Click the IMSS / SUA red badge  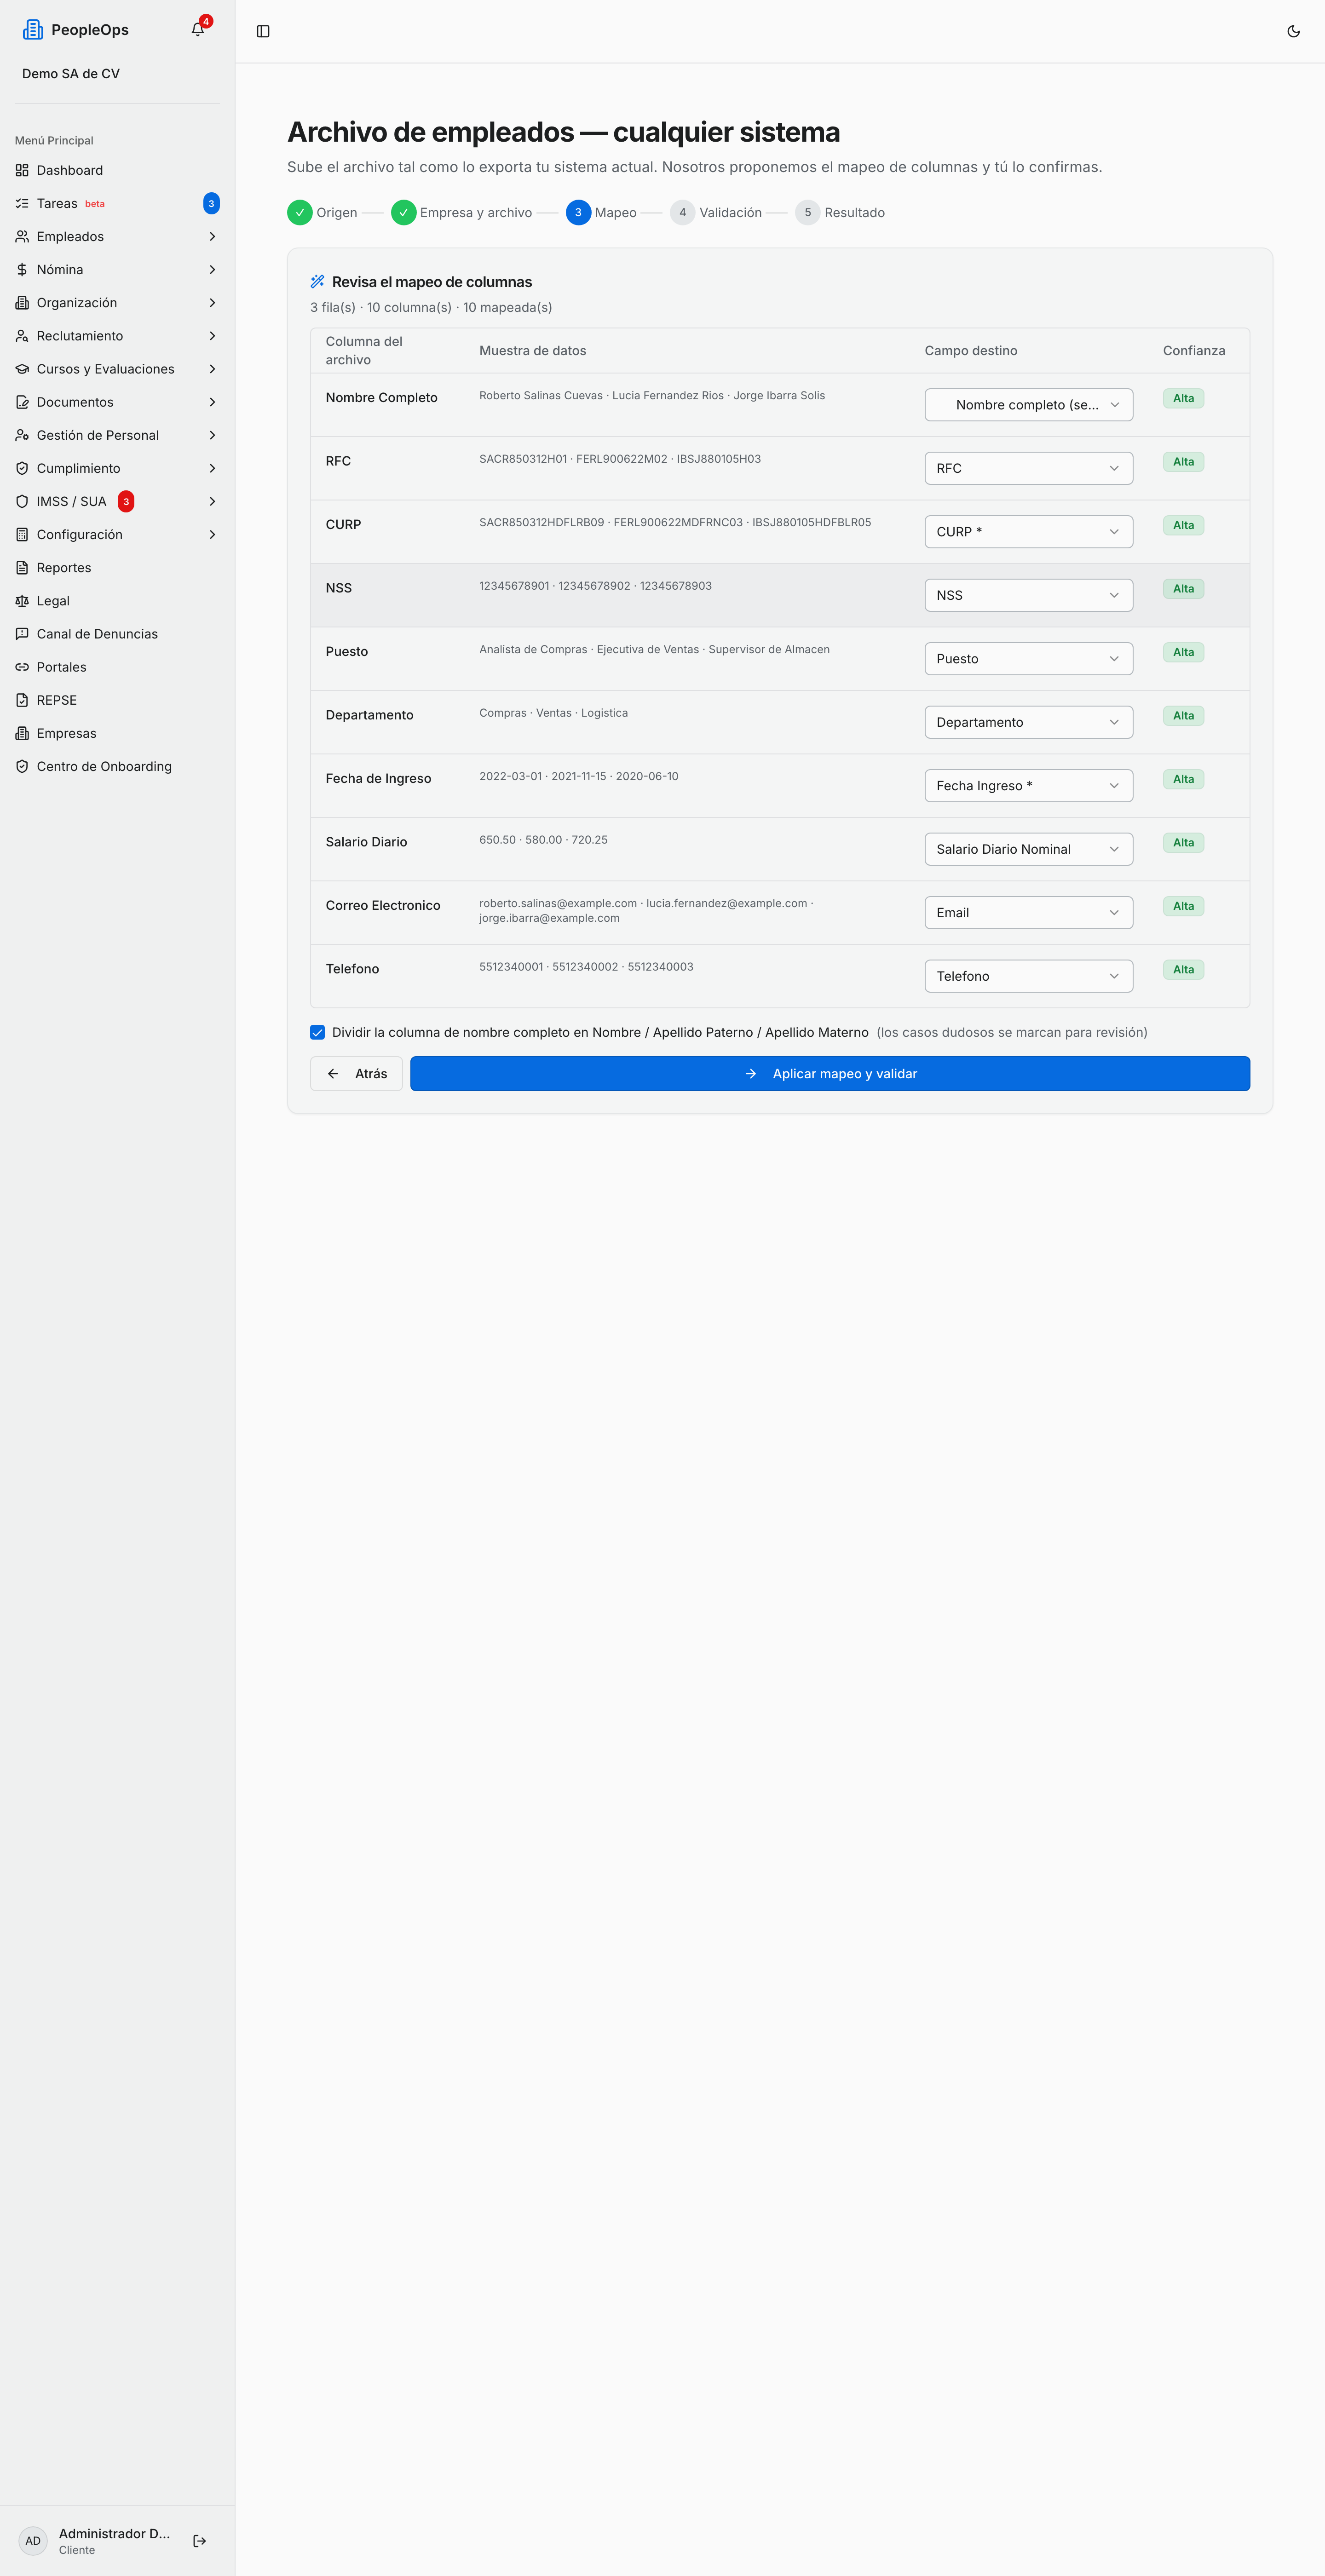[x=126, y=501]
